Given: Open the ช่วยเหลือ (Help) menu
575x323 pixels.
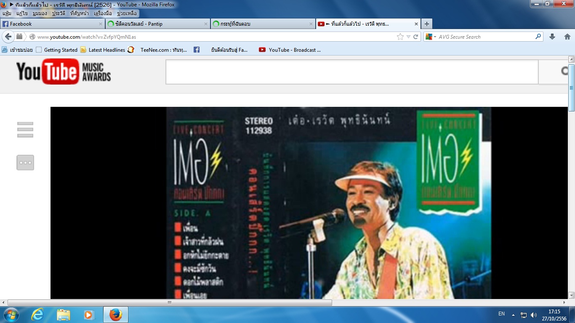Looking at the screenshot, I should [127, 13].
